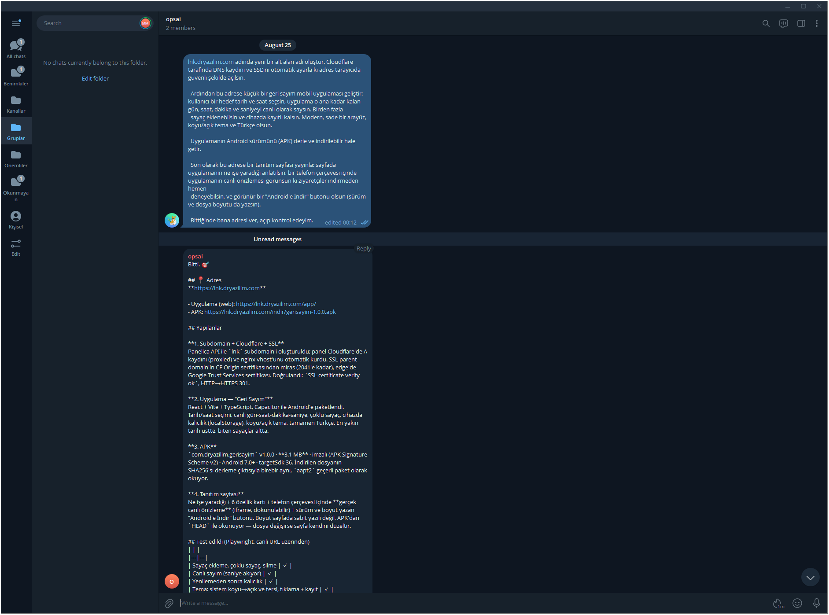The image size is (829, 615).
Task: Open the All chats folder
Action: [x=16, y=49]
